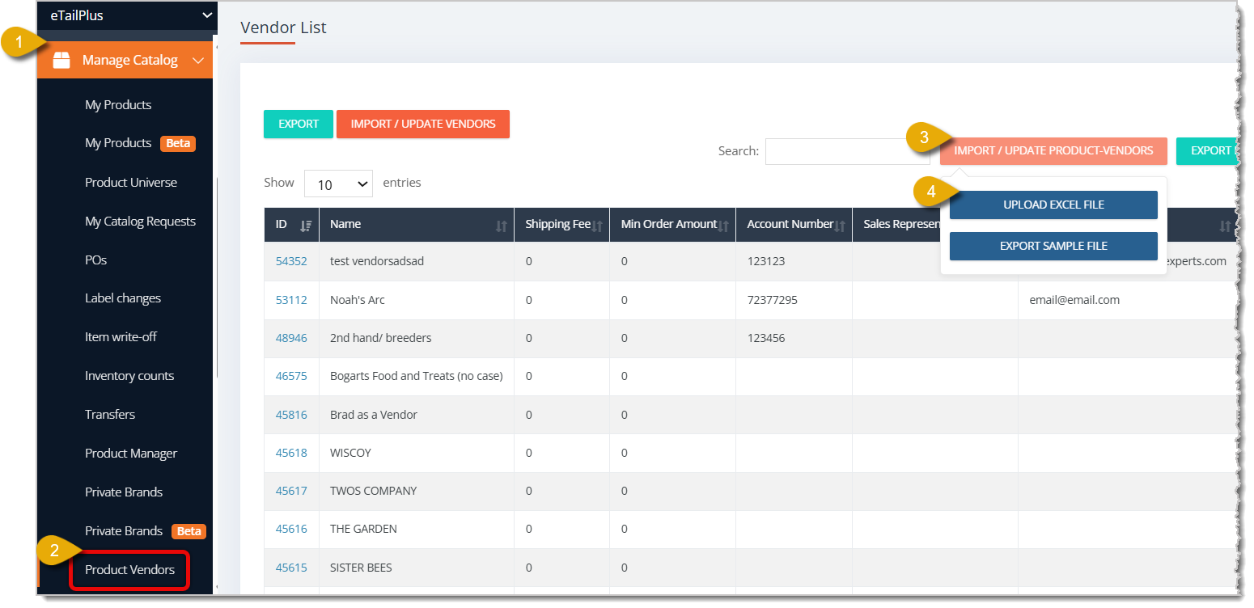Select Label changes in sidebar
The width and height of the screenshot is (1254, 608).
[x=123, y=298]
